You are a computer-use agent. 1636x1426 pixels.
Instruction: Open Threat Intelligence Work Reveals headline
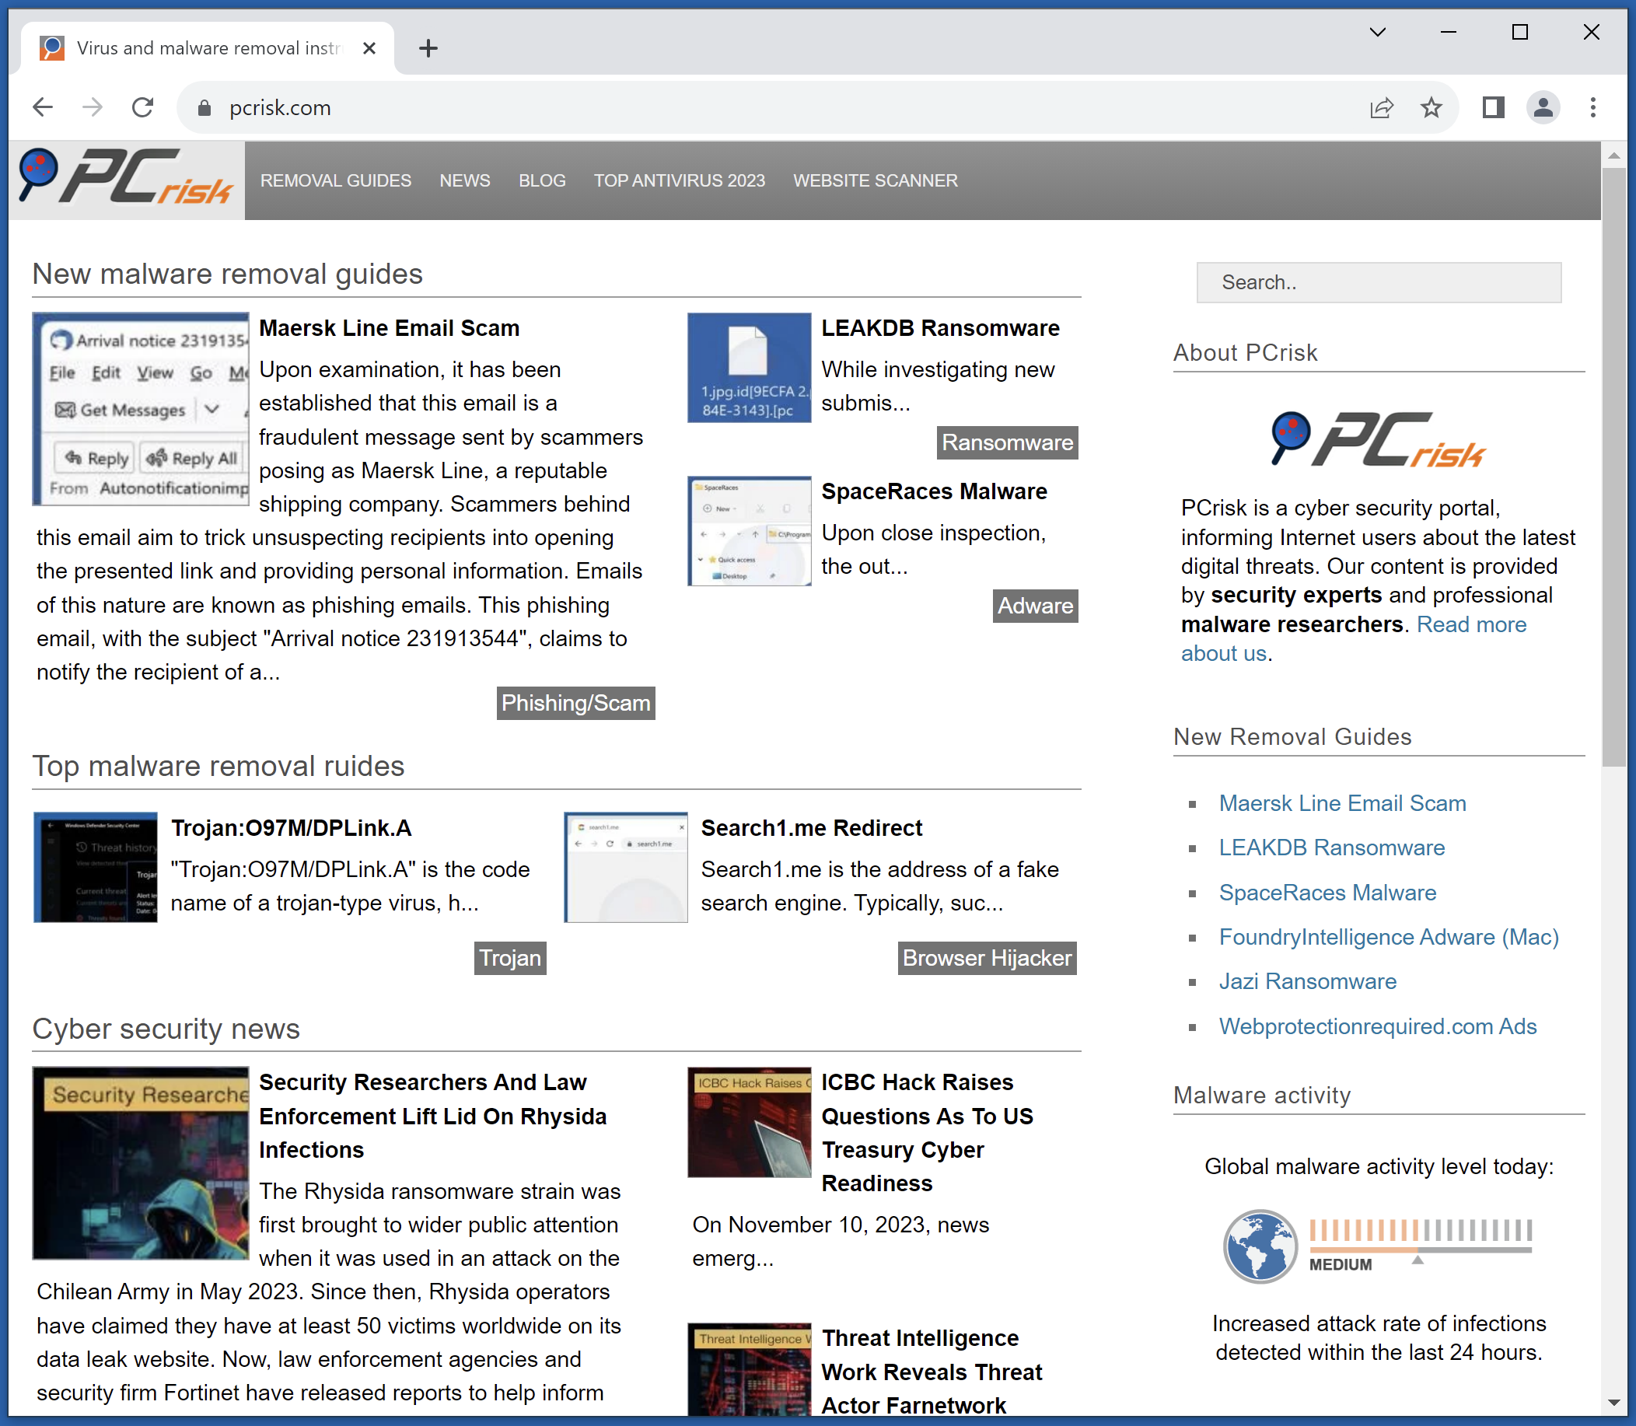932,1371
